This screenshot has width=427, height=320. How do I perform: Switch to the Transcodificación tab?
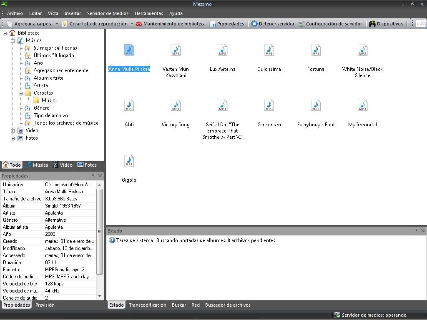(x=148, y=305)
